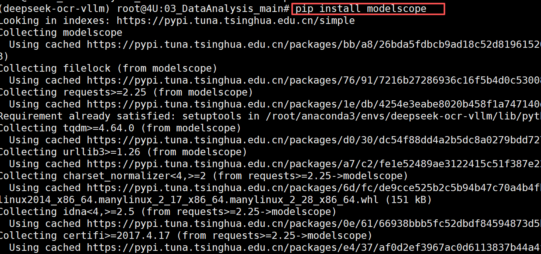Click the Collecting filelock line

(x=108, y=68)
